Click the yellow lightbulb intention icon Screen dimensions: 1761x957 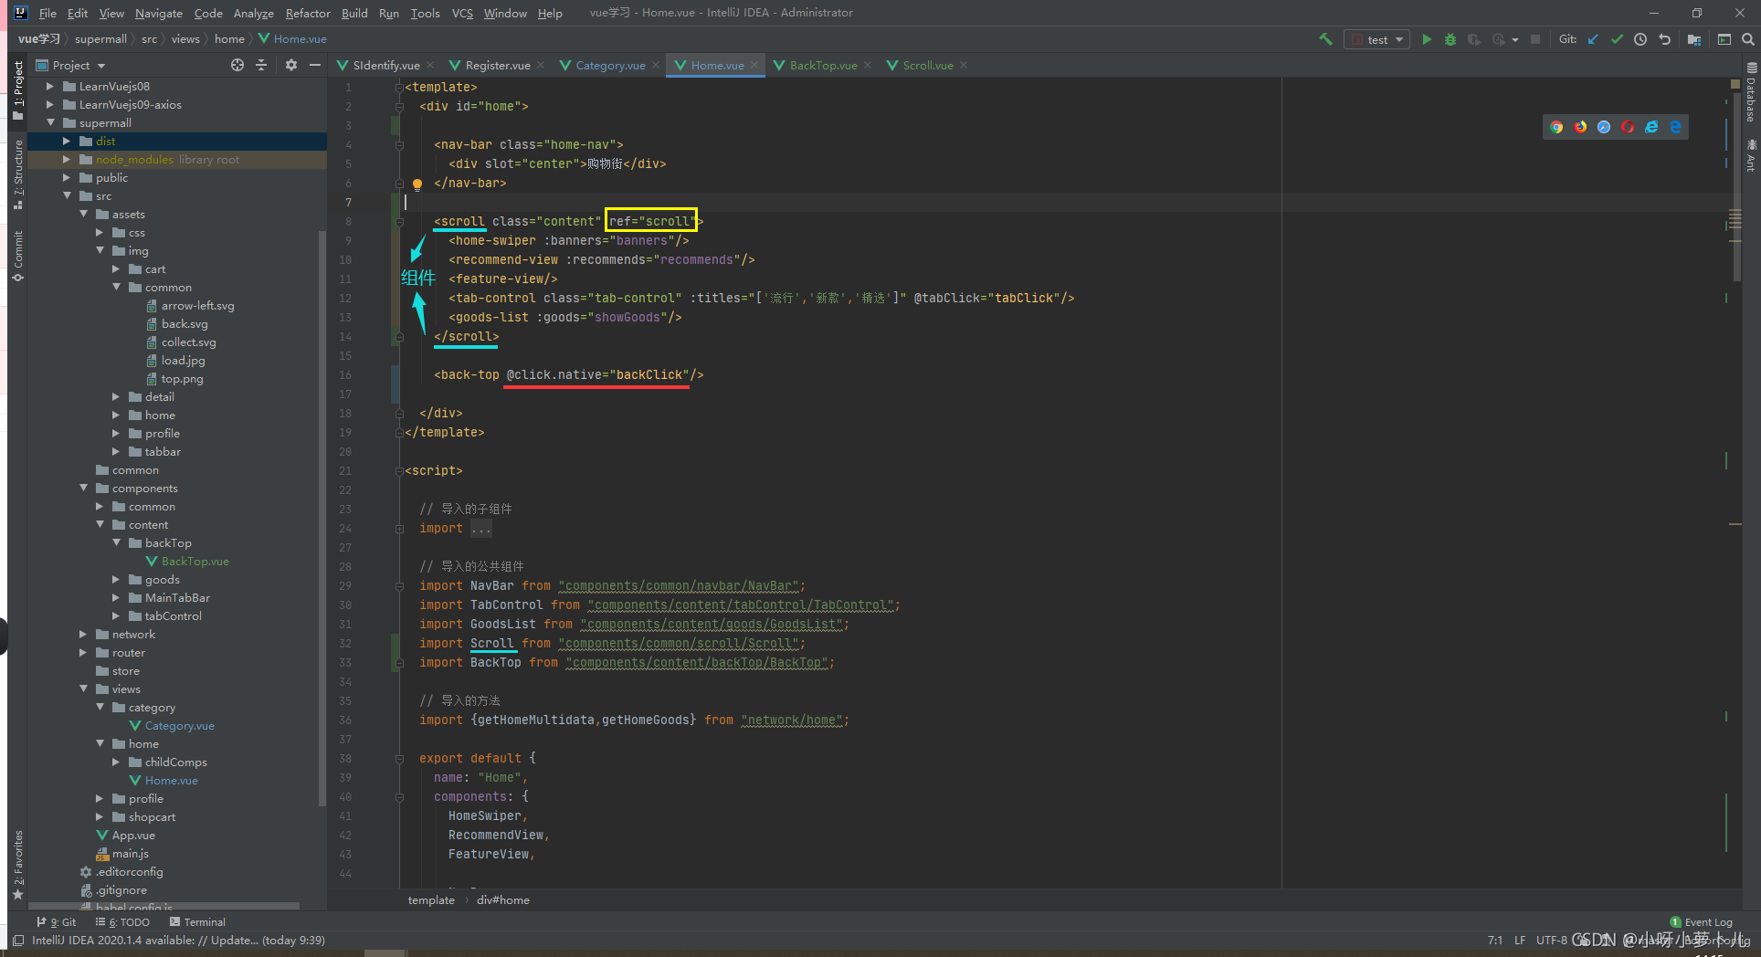417,184
